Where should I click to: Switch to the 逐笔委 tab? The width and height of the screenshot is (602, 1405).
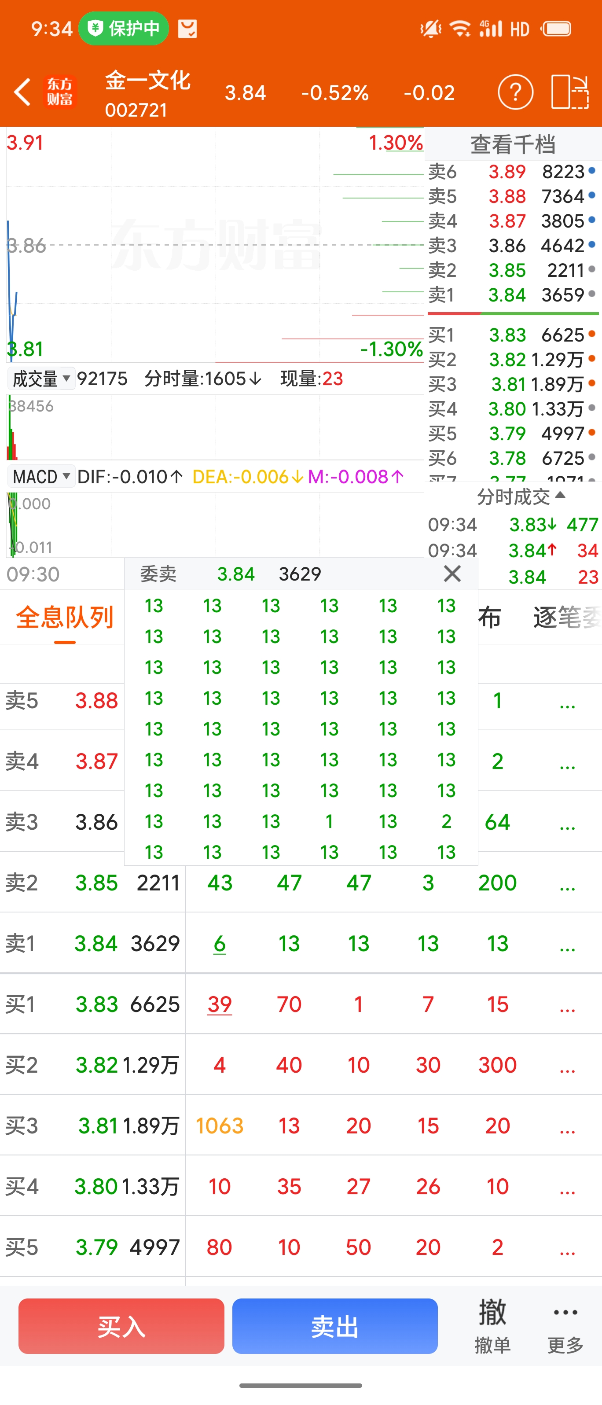[567, 618]
